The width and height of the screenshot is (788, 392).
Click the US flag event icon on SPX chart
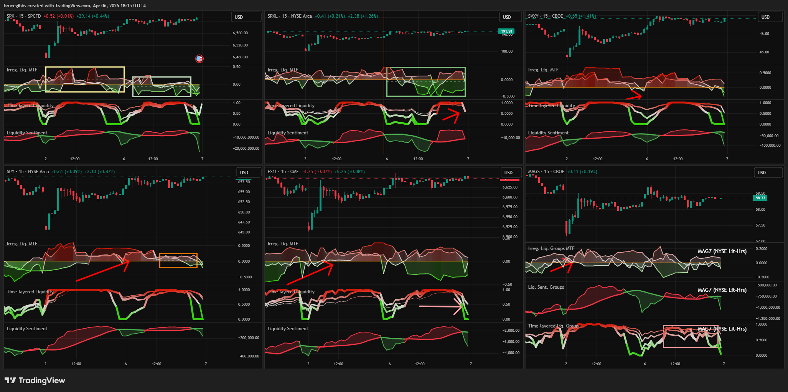(199, 59)
